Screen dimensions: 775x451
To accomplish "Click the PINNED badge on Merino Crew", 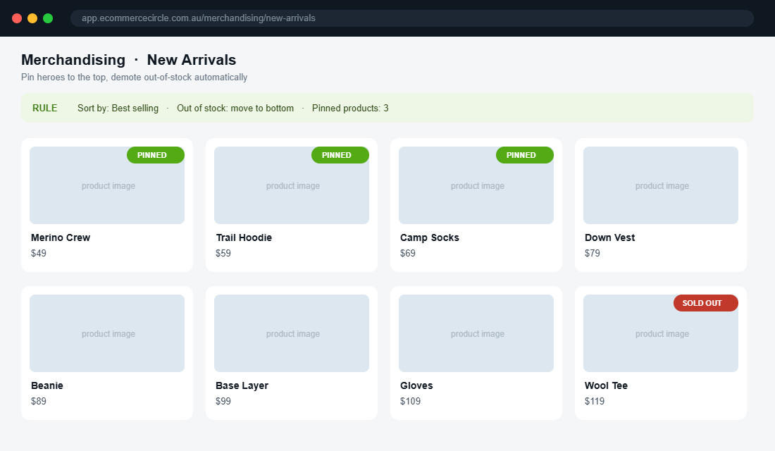I will click(156, 155).
